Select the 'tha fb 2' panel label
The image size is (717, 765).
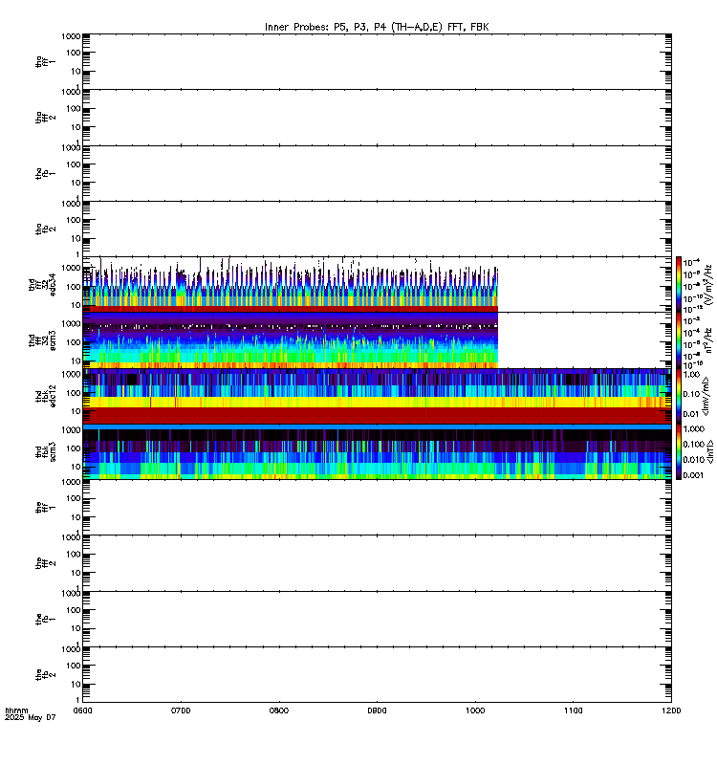point(45,229)
